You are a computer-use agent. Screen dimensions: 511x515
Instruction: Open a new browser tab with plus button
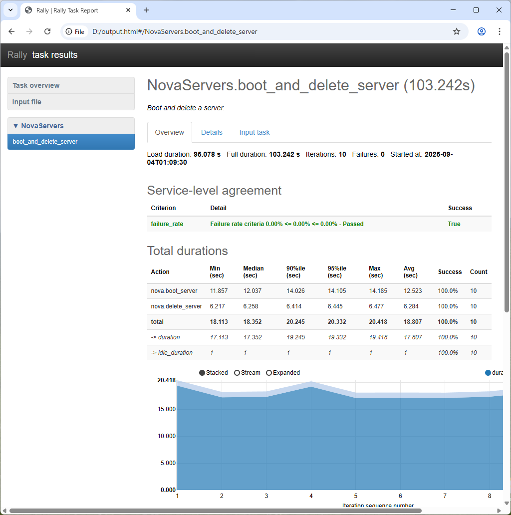tap(146, 10)
